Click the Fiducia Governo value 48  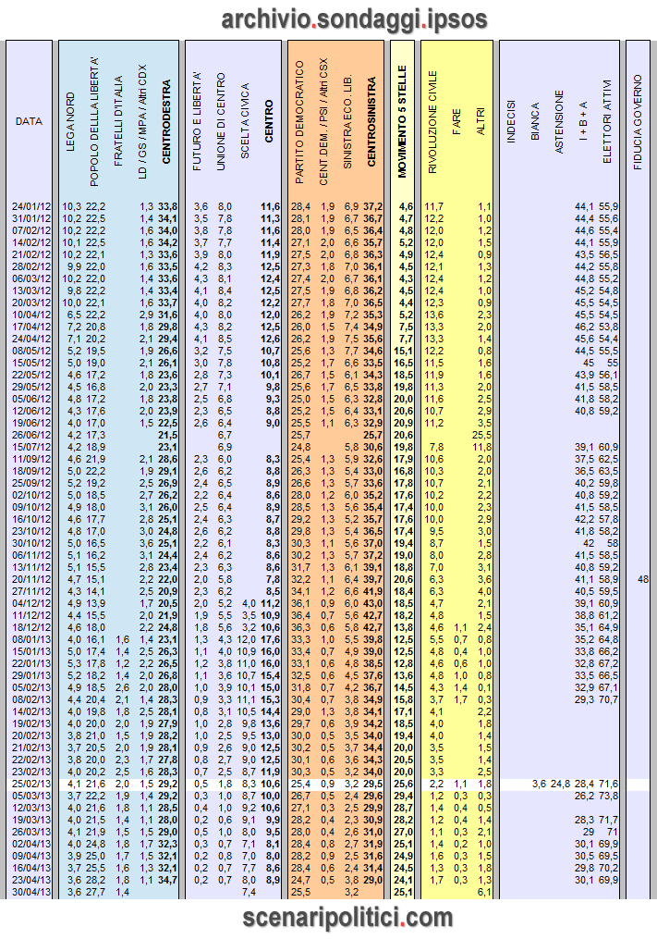coord(642,579)
